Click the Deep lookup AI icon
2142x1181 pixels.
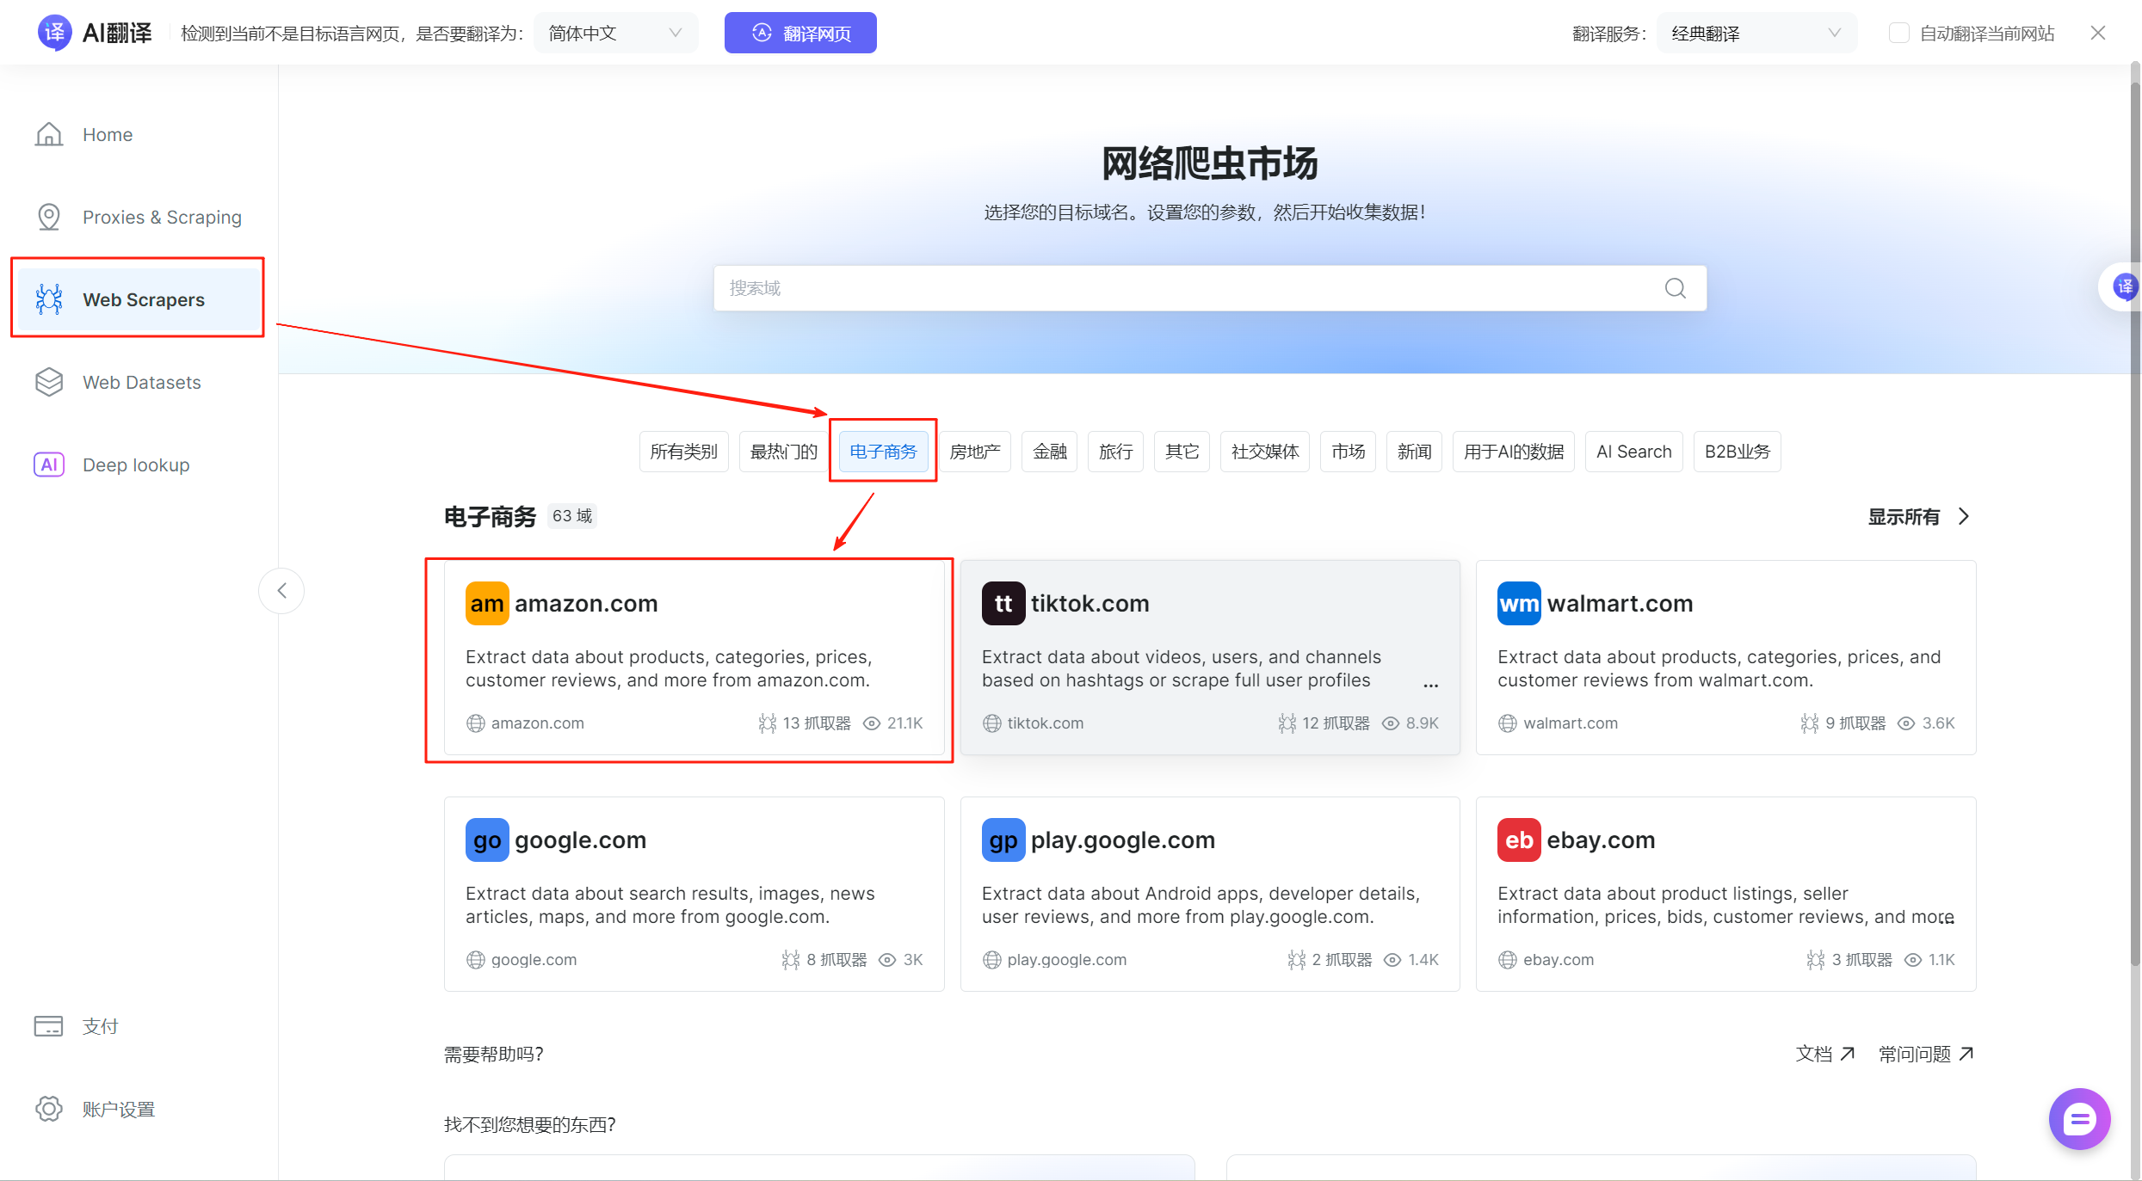click(49, 464)
